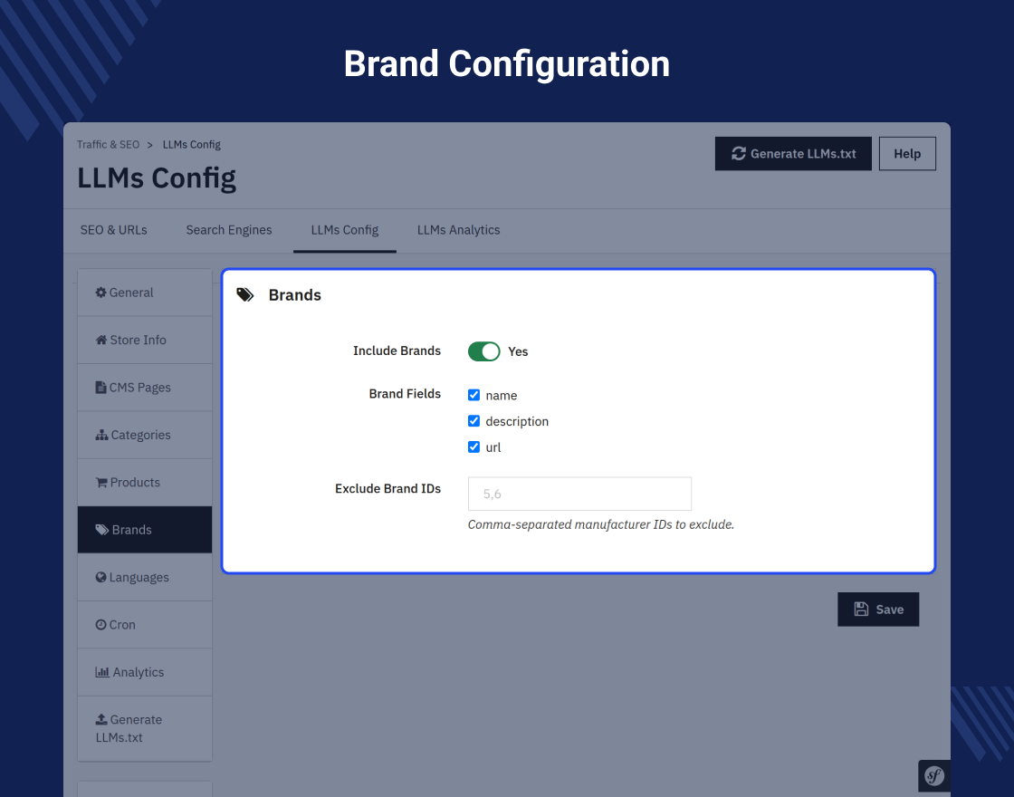The height and width of the screenshot is (797, 1014).
Task: Open the LLMs Analytics tab
Action: pos(458,230)
